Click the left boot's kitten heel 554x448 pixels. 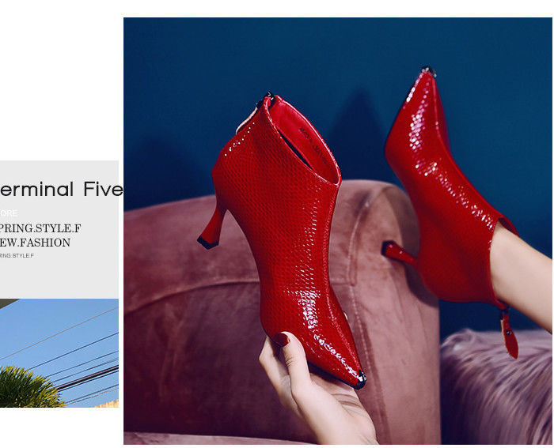[x=212, y=228]
